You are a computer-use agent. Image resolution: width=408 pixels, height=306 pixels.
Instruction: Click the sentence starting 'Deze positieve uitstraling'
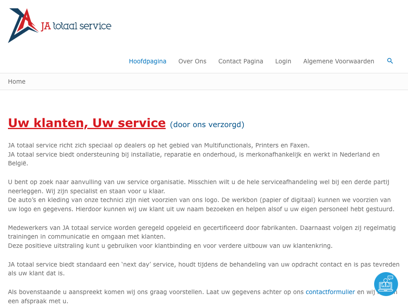pyautogui.click(x=170, y=246)
